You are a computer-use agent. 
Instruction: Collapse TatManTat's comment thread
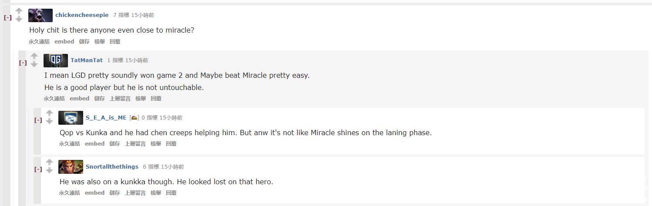tap(23, 63)
